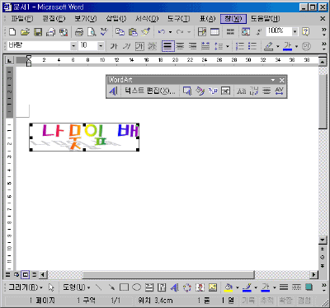Open the font size dropdown
The image size is (330, 308).
coord(101,46)
